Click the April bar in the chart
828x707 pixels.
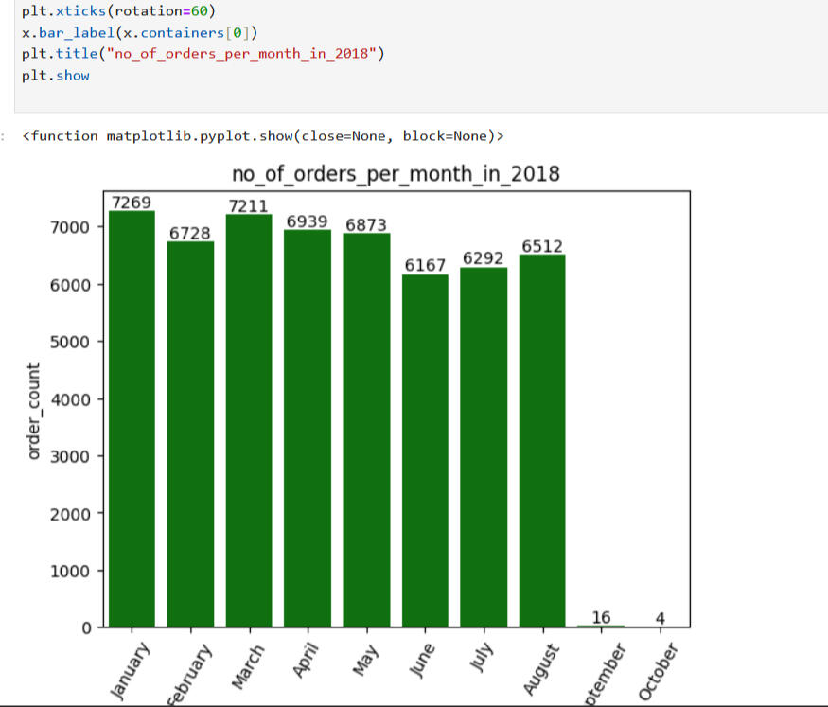pos(308,428)
